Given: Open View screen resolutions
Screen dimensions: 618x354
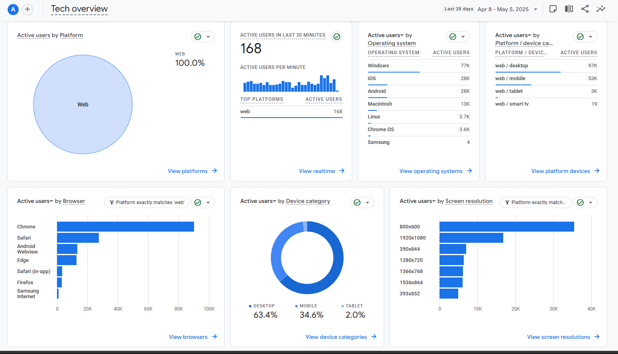Looking at the screenshot, I should pos(559,336).
